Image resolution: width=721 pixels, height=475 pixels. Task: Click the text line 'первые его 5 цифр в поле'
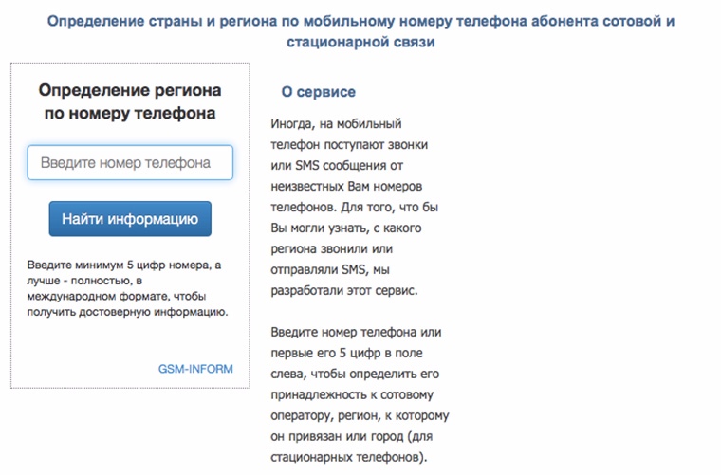346,353
